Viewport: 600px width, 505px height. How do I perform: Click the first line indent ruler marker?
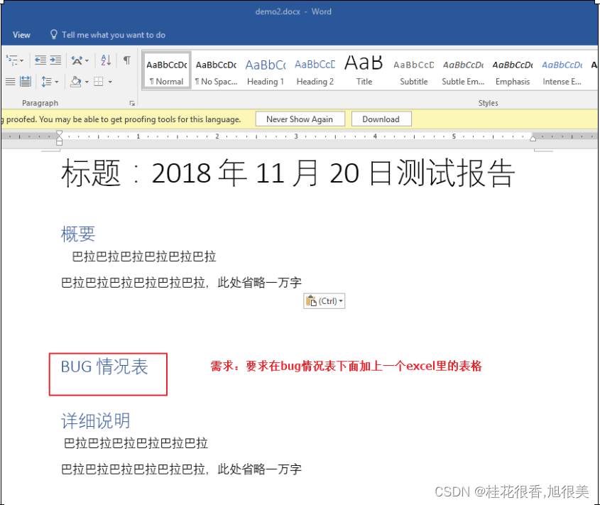(x=60, y=134)
